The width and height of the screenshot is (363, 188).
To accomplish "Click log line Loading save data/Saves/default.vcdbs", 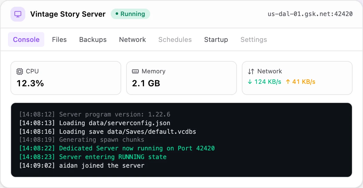I will coord(108,132).
